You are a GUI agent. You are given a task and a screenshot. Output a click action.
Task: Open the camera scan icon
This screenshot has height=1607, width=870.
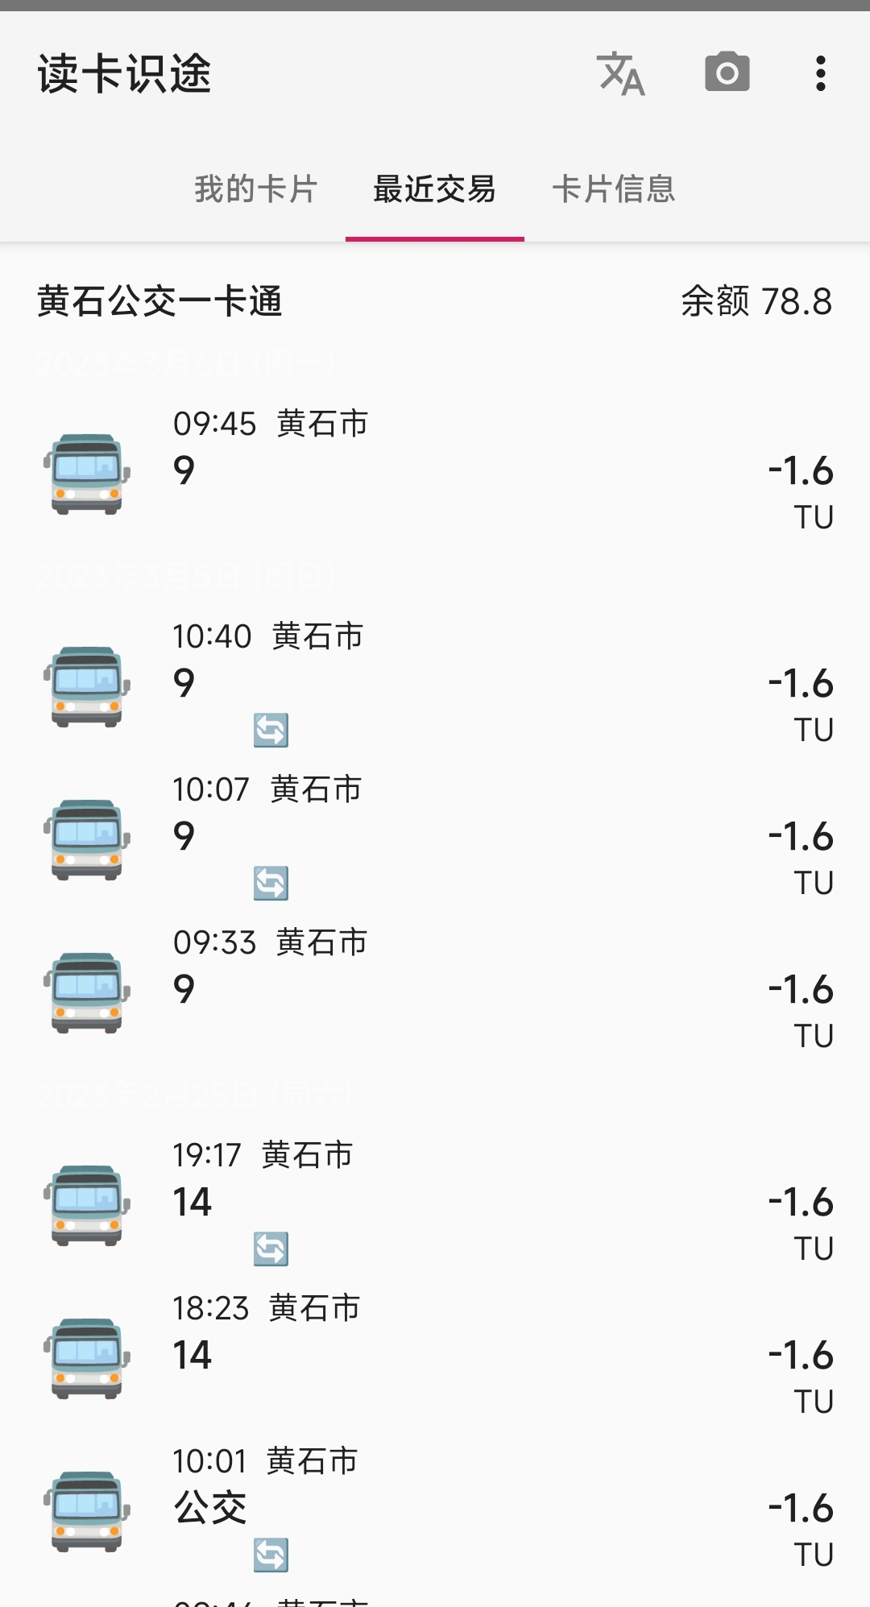click(x=727, y=72)
